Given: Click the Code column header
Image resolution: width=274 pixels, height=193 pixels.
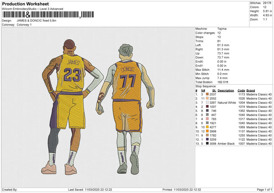Looking at the screenshot, I should (241, 90).
